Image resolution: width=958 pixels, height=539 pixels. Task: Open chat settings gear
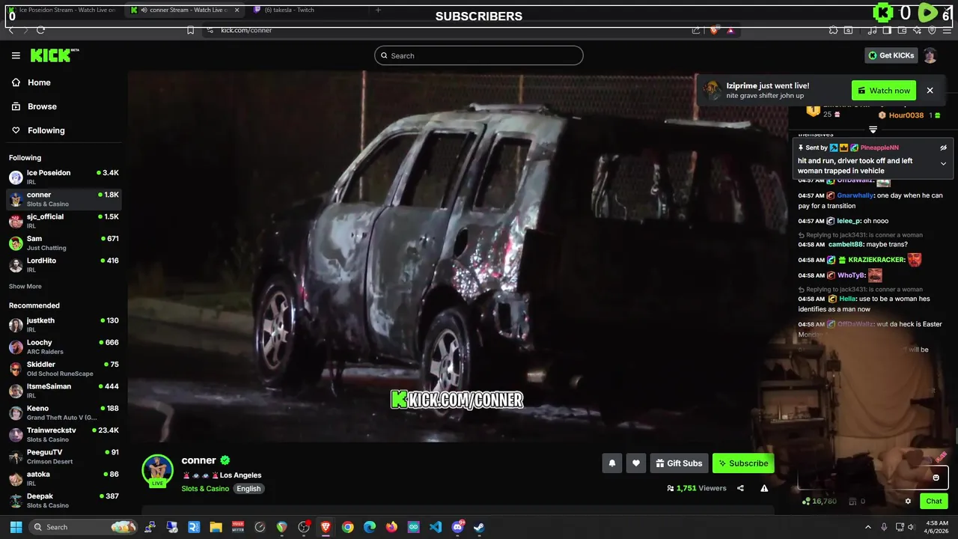pyautogui.click(x=908, y=502)
